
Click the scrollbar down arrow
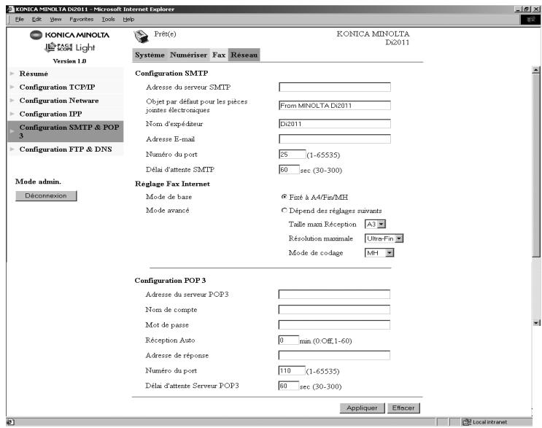(536, 323)
